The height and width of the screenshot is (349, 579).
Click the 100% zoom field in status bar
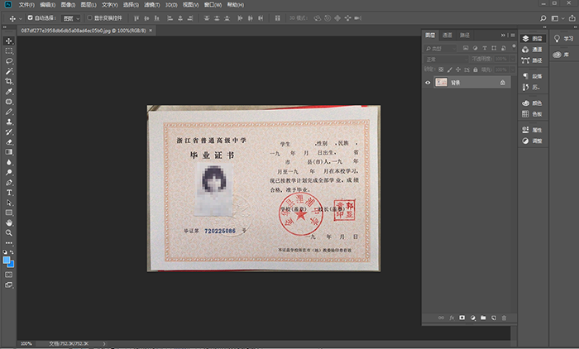(26, 343)
